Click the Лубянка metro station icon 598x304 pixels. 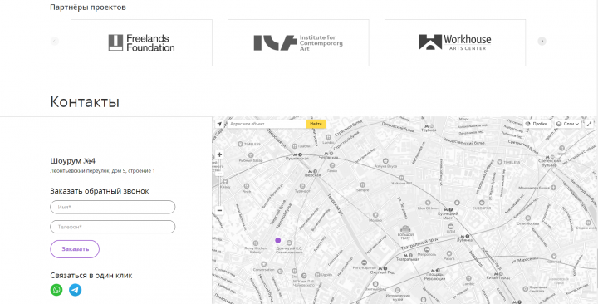[465, 237]
